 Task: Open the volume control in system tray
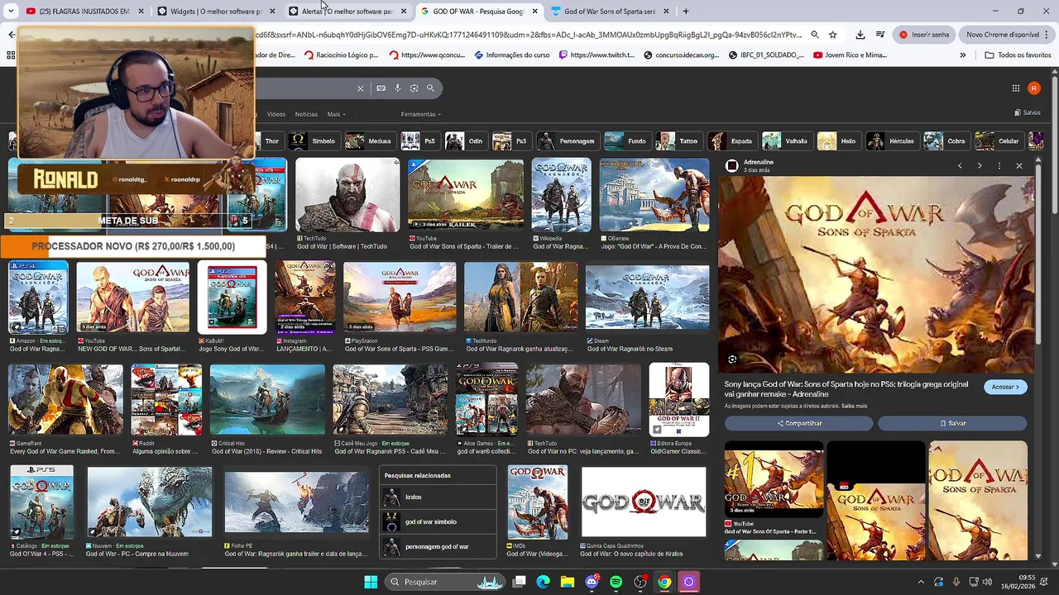point(986,582)
